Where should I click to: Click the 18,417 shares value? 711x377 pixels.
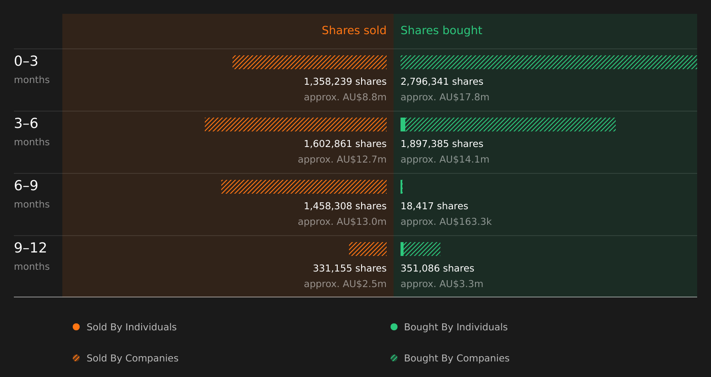[434, 206]
